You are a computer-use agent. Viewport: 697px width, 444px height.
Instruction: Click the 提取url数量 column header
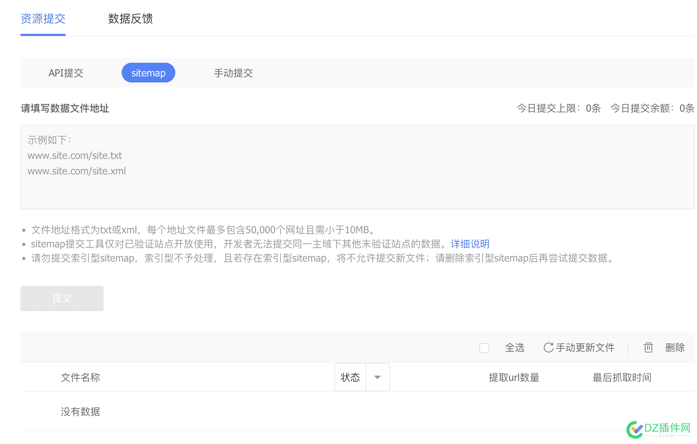pyautogui.click(x=514, y=377)
